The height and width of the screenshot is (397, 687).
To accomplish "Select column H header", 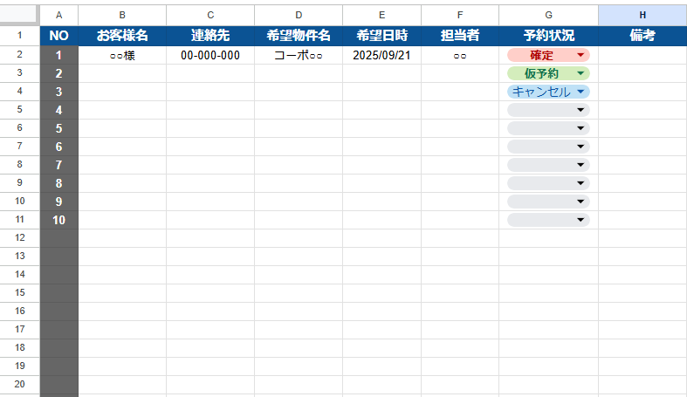I will [x=642, y=15].
